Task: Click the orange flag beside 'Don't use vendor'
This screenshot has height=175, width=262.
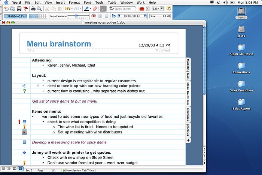Action: tap(24, 163)
